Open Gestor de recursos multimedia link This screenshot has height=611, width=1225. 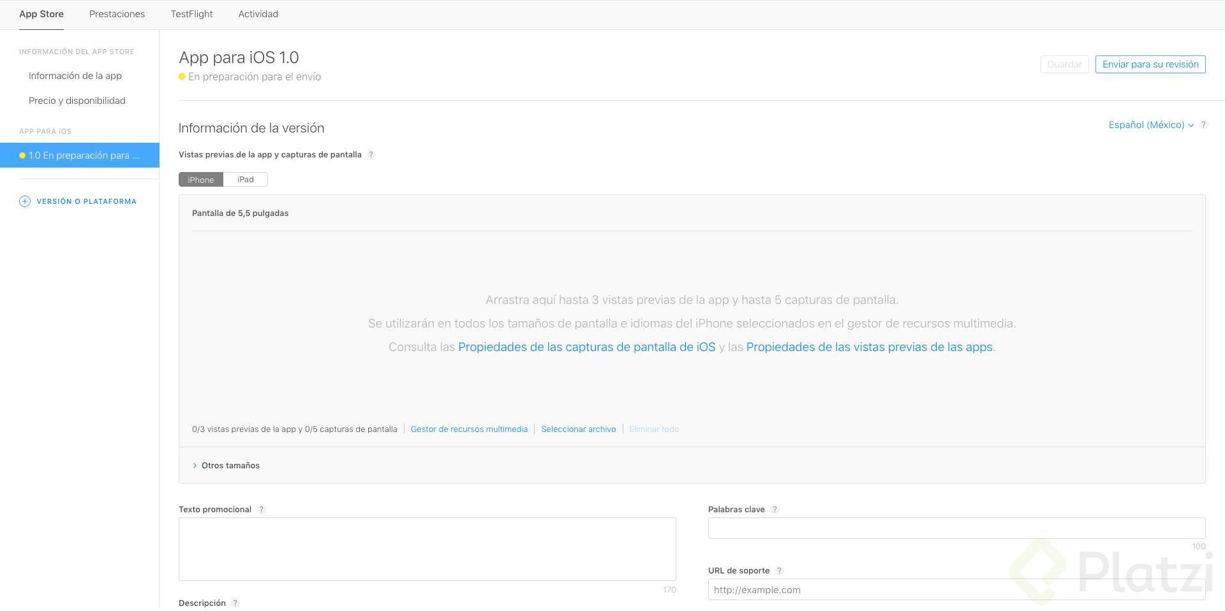coord(469,429)
